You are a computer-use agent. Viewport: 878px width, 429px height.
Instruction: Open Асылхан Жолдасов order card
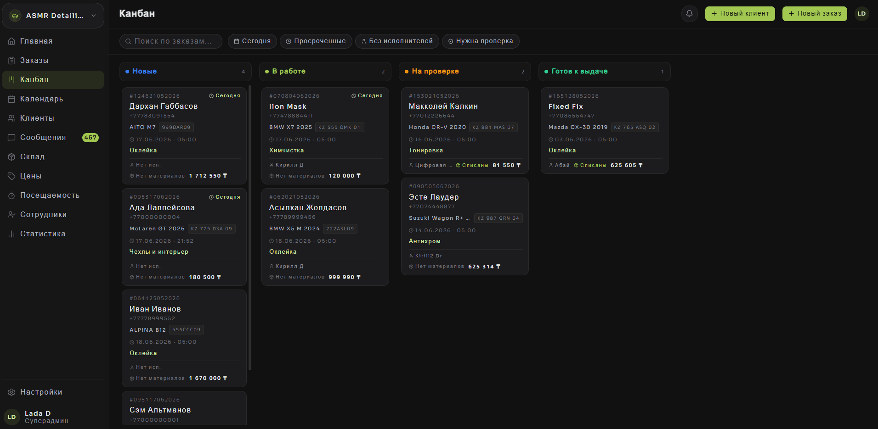[325, 237]
